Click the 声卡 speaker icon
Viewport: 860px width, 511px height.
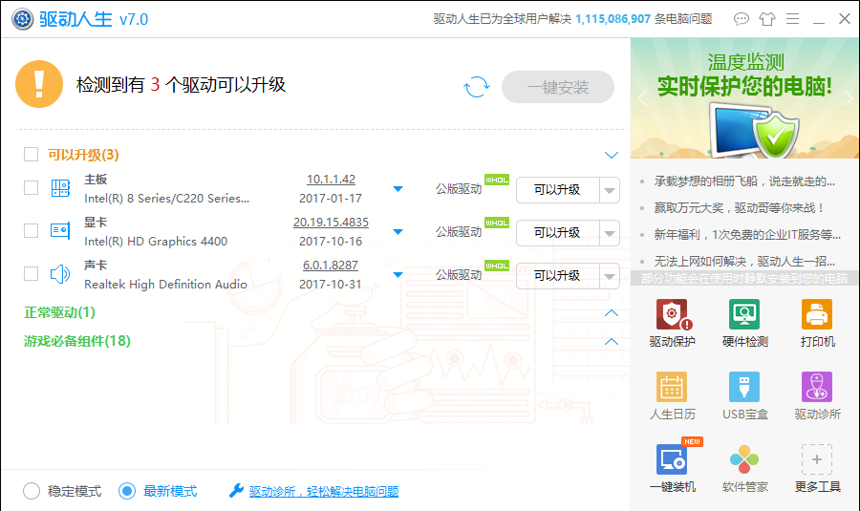pos(60,273)
